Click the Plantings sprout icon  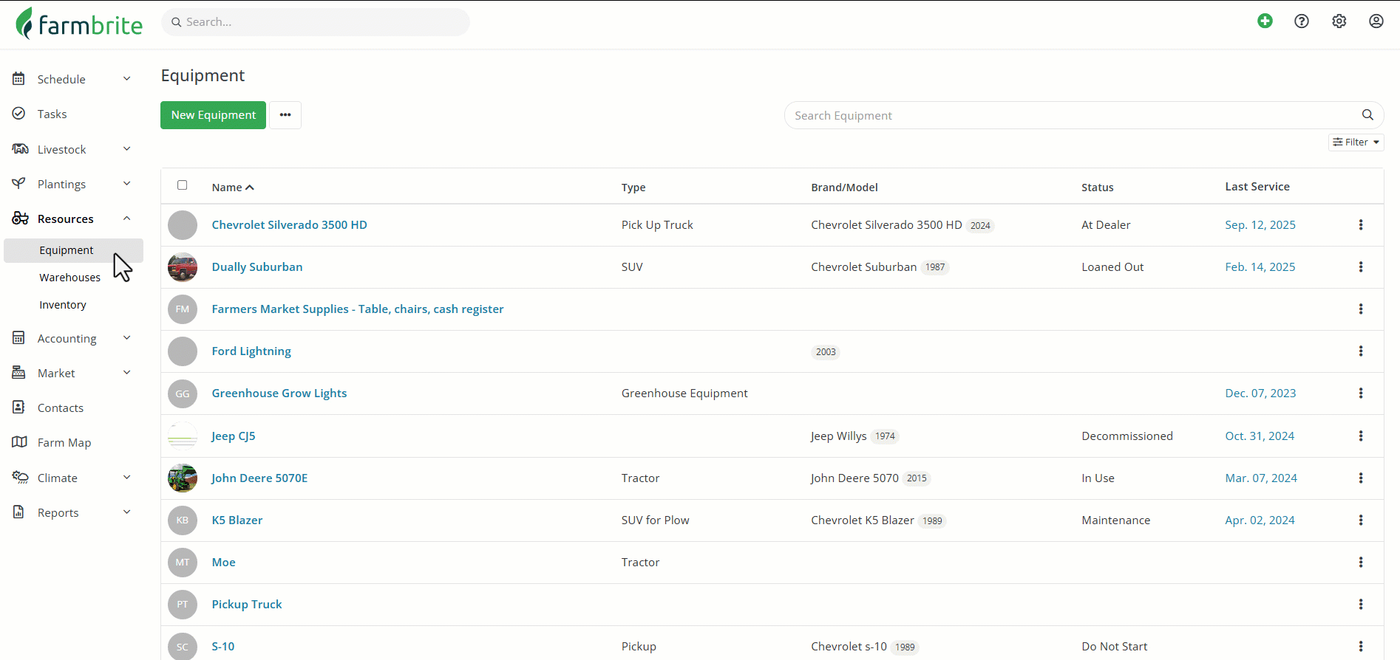[x=19, y=184]
